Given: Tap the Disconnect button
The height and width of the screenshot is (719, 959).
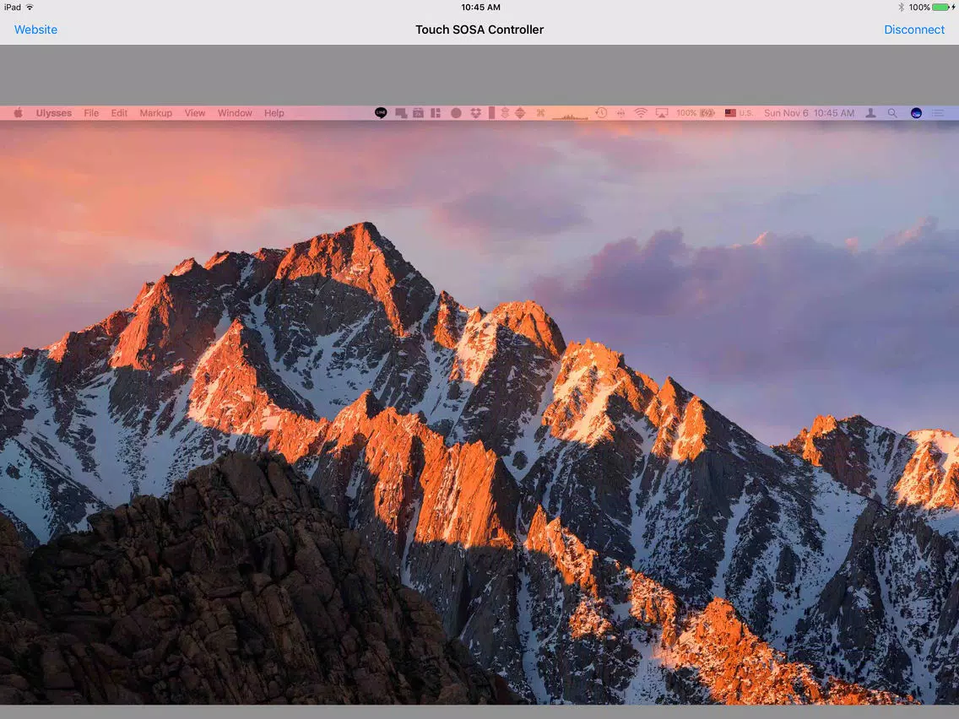Looking at the screenshot, I should 914,30.
